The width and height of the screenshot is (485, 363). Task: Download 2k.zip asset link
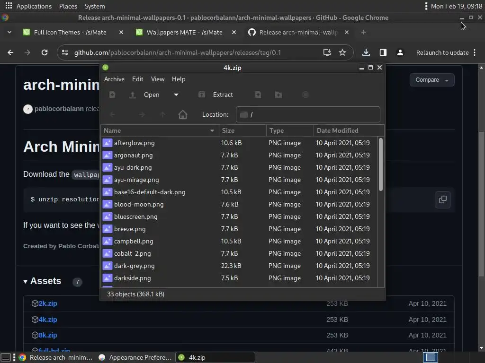click(x=48, y=303)
